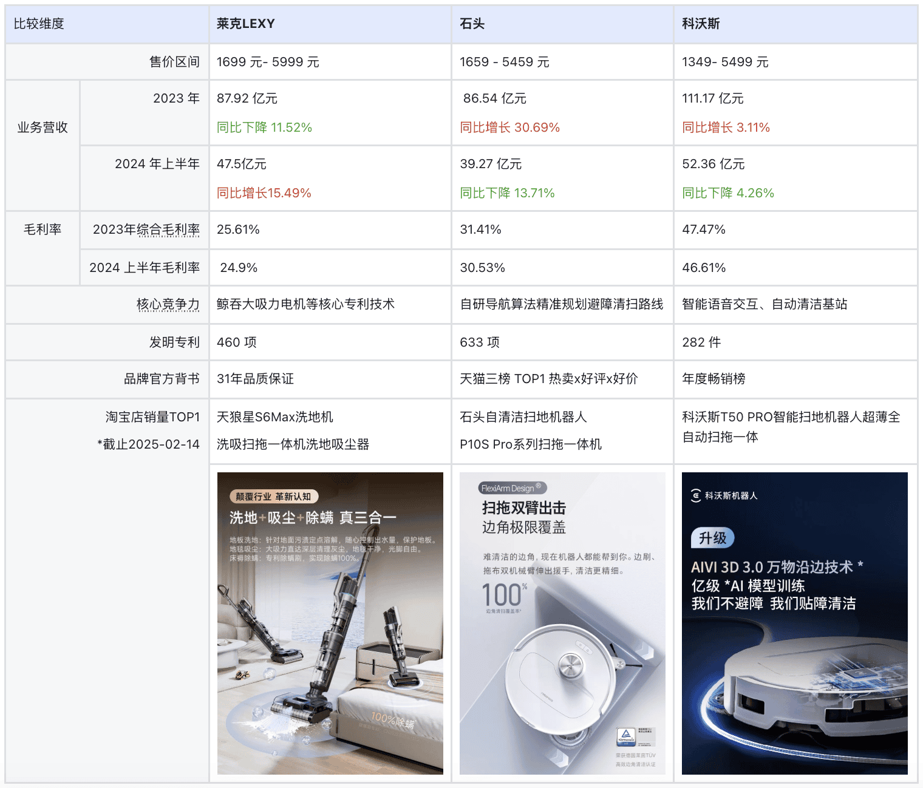Screen dimensions: 923x788
Task: Click the 售价区间 row label
Action: click(174, 62)
